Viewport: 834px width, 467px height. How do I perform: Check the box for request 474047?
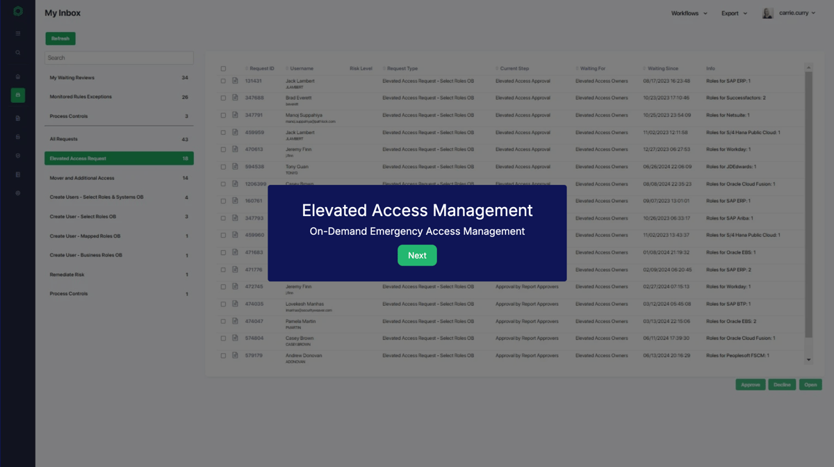[223, 321]
